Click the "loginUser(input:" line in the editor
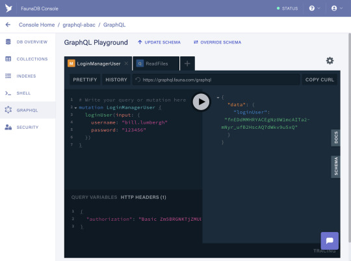This screenshot has height=261, width=351. coord(112,115)
